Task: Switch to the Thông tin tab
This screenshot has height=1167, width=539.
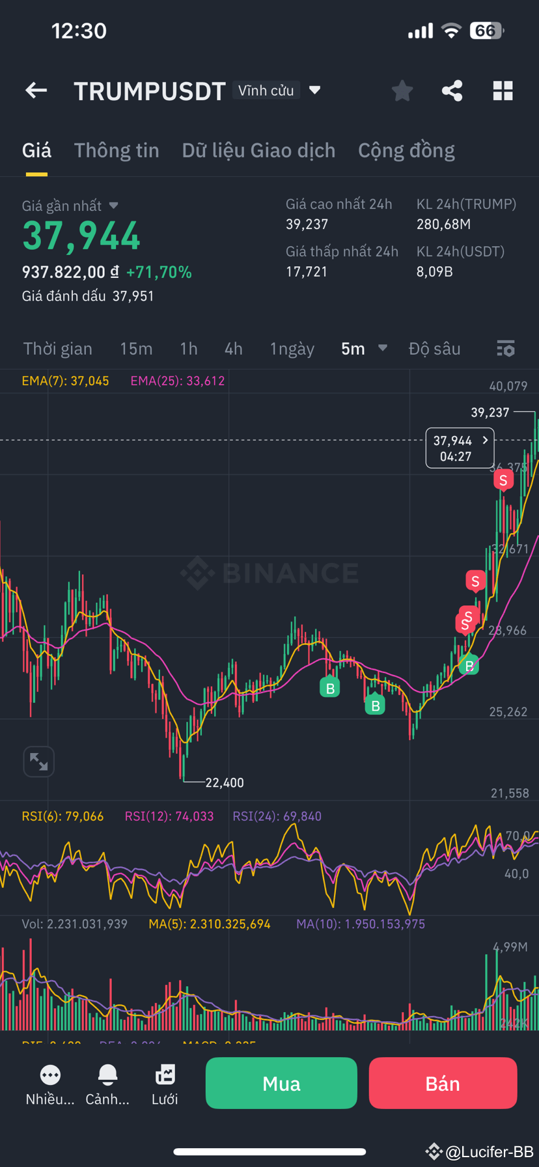Action: coord(117,150)
